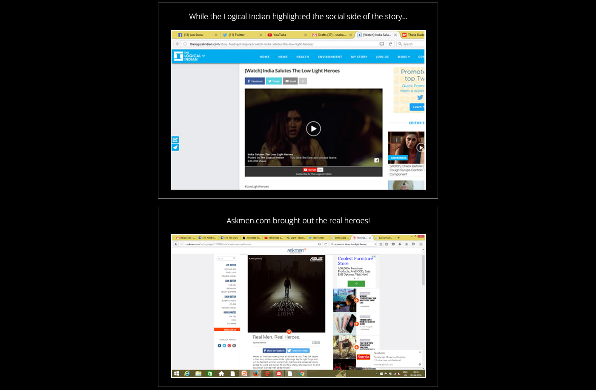Image resolution: width=596 pixels, height=390 pixels.
Task: Open JOIN US navigation item
Action: [x=382, y=57]
